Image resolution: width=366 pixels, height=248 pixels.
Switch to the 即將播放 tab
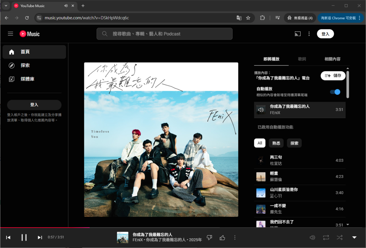tap(272, 59)
